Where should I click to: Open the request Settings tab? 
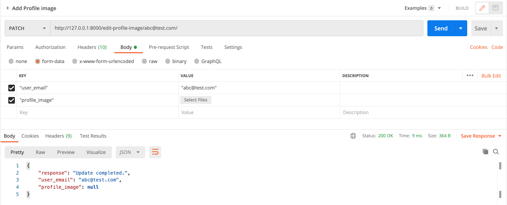tap(233, 47)
